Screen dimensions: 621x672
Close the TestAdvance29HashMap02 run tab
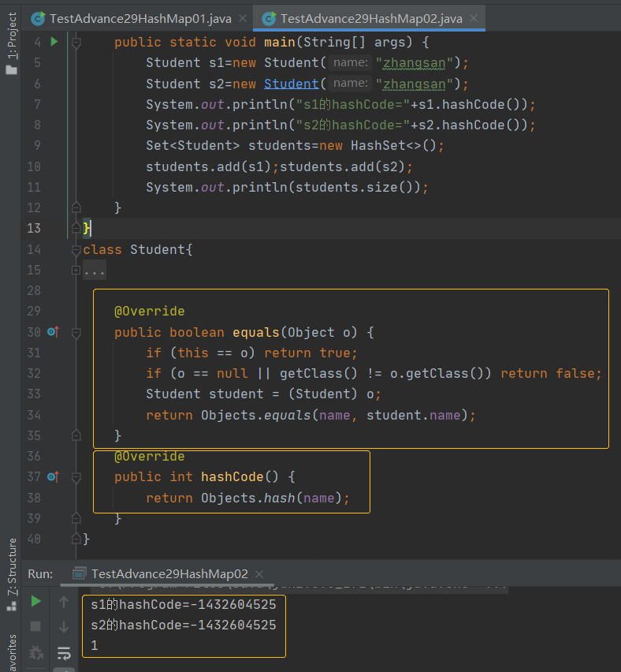click(259, 574)
